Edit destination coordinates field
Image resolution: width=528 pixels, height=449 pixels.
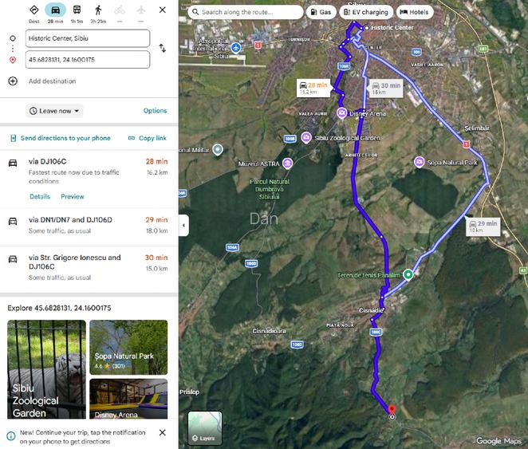pos(88,60)
